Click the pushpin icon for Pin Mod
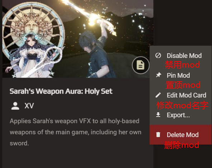 (x=158, y=75)
